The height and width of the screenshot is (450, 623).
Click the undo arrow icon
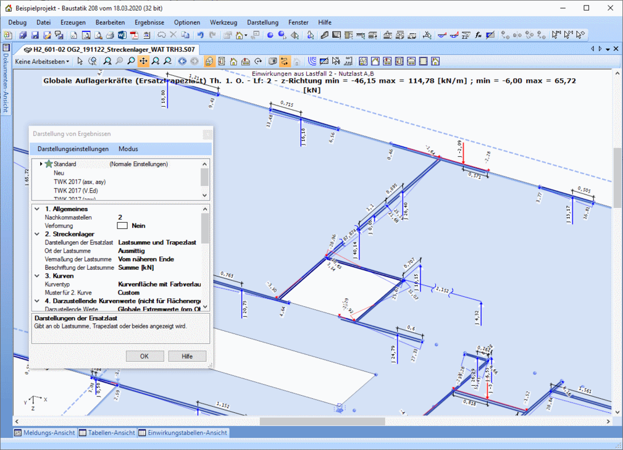click(201, 35)
